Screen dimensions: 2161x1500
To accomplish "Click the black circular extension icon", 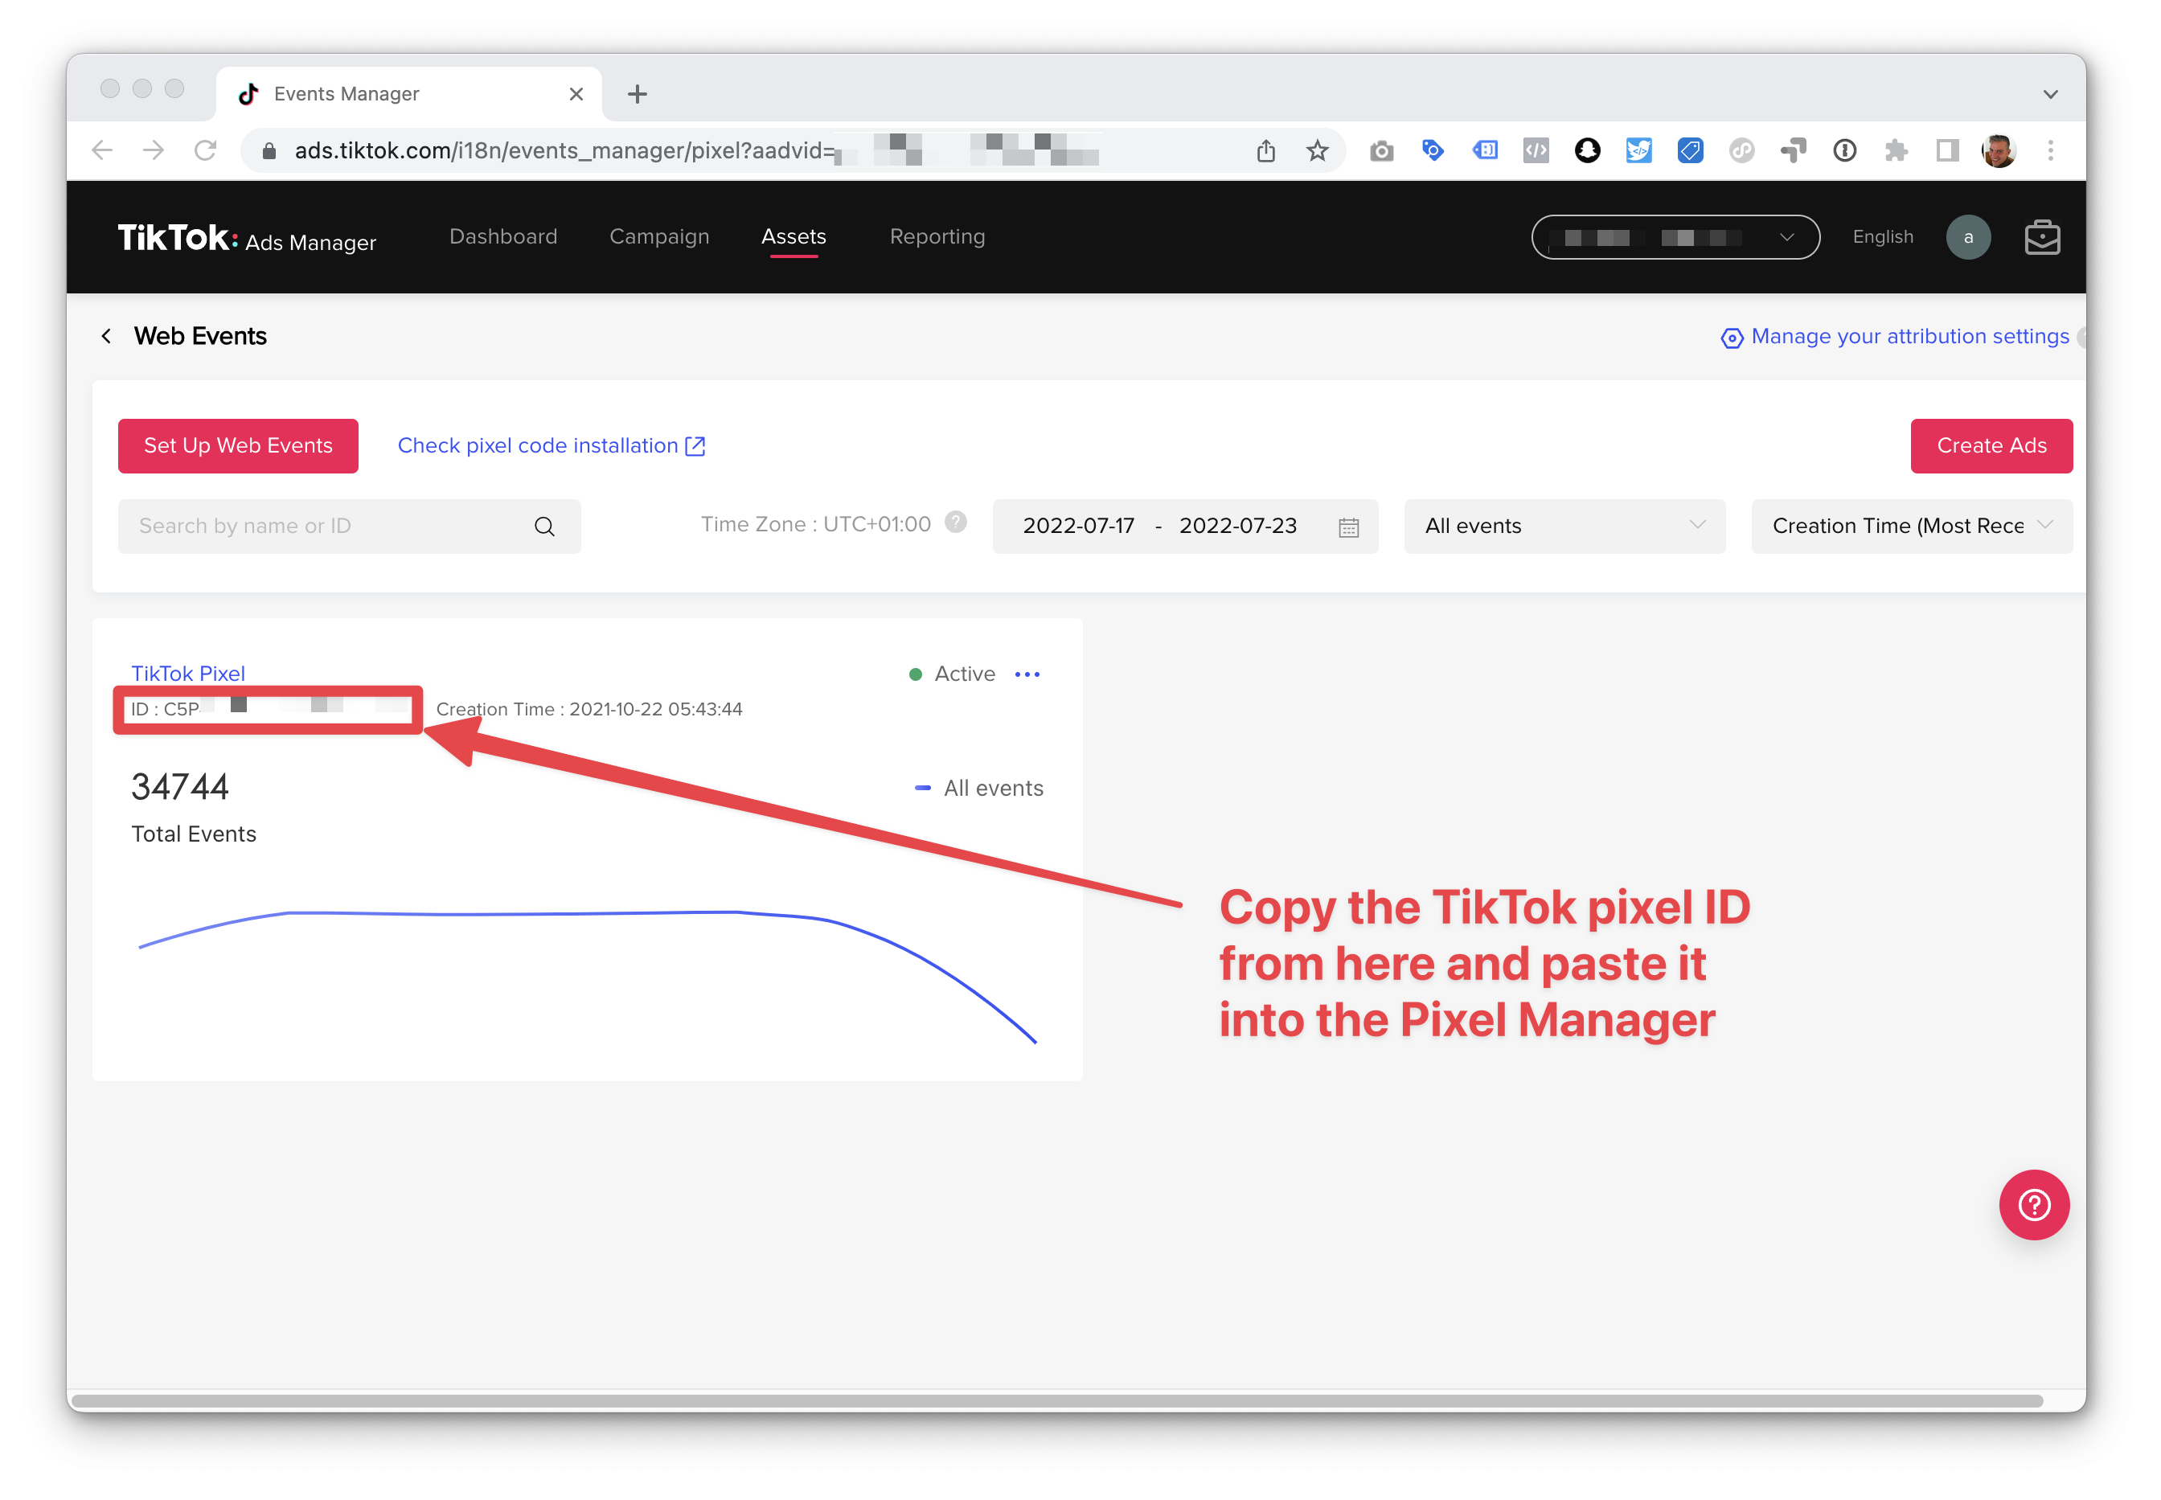I will click(x=1588, y=150).
